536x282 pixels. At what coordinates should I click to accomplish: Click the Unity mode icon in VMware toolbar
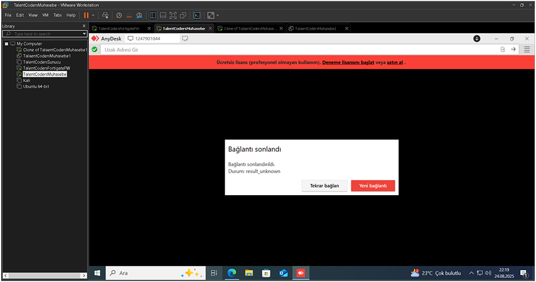click(183, 15)
